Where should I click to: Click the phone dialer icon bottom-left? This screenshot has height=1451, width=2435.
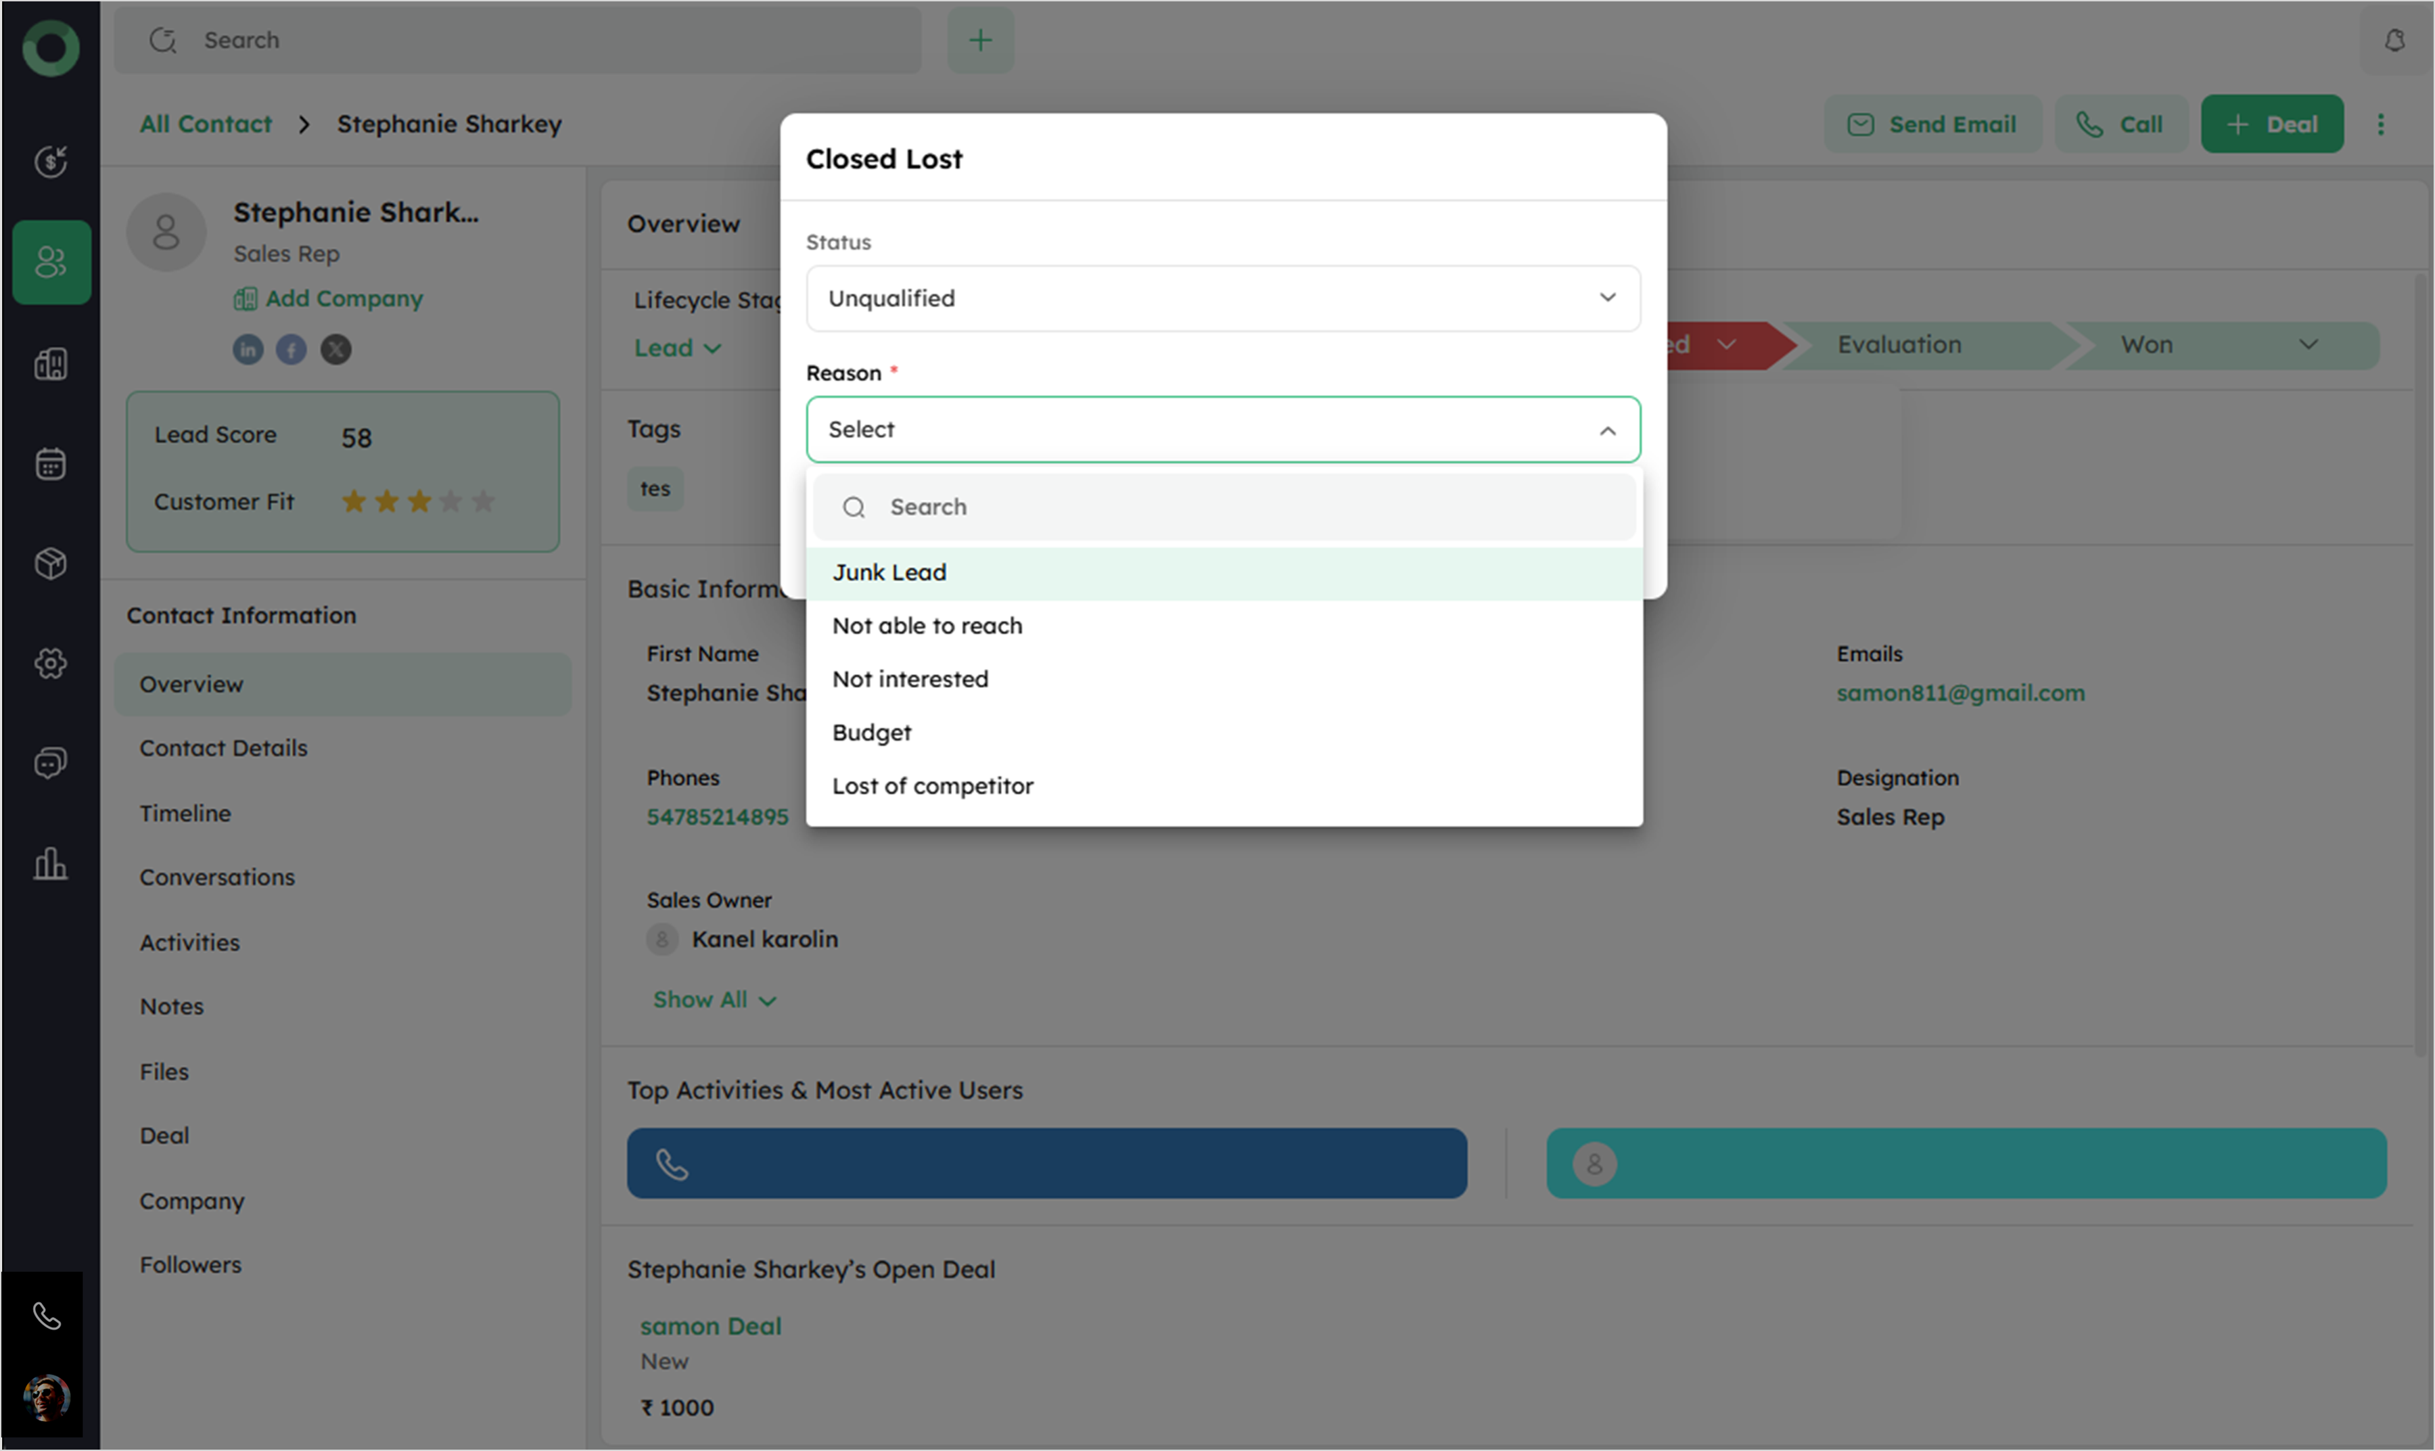(x=47, y=1316)
